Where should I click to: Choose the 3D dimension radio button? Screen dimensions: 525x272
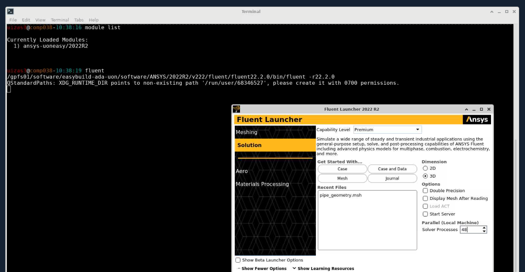tap(425, 176)
